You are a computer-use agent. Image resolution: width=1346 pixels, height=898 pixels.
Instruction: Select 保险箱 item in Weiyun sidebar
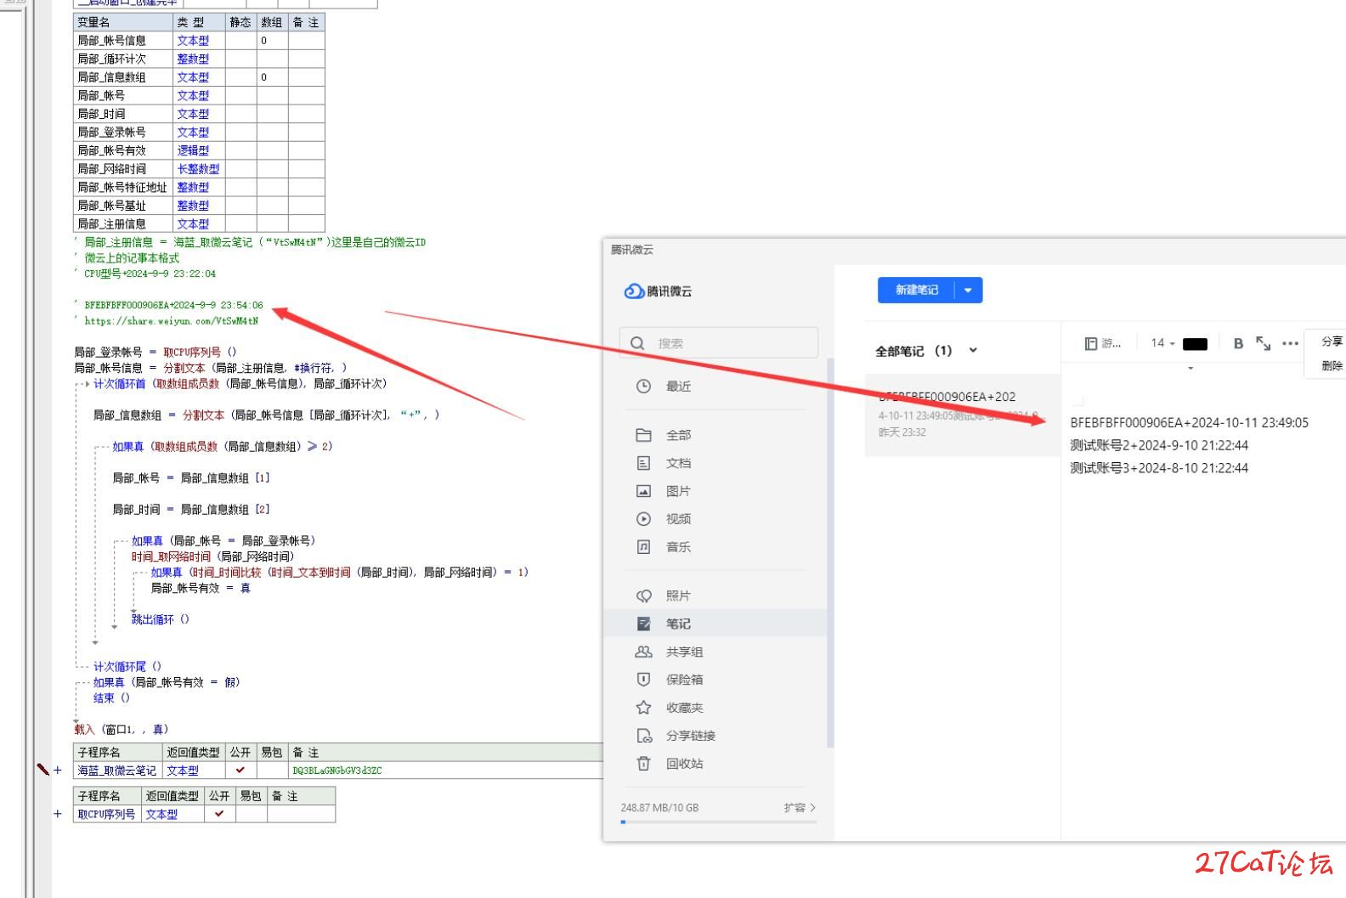click(x=715, y=680)
